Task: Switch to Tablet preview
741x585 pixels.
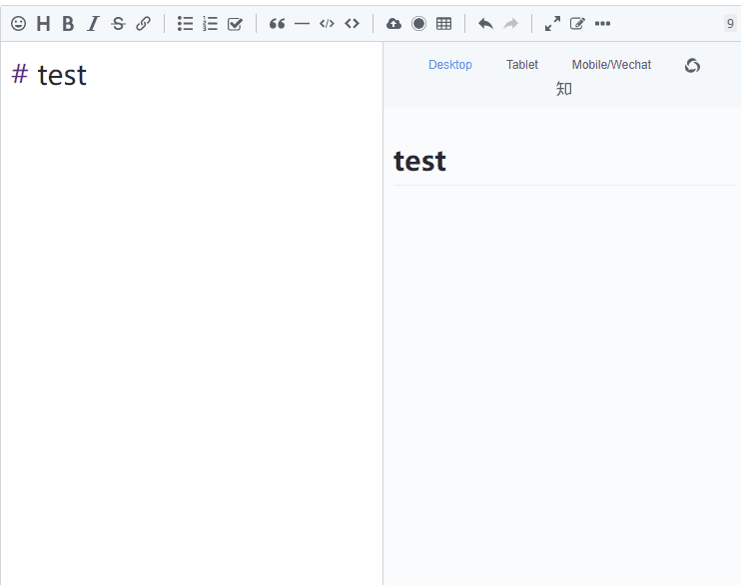Action: tap(521, 65)
